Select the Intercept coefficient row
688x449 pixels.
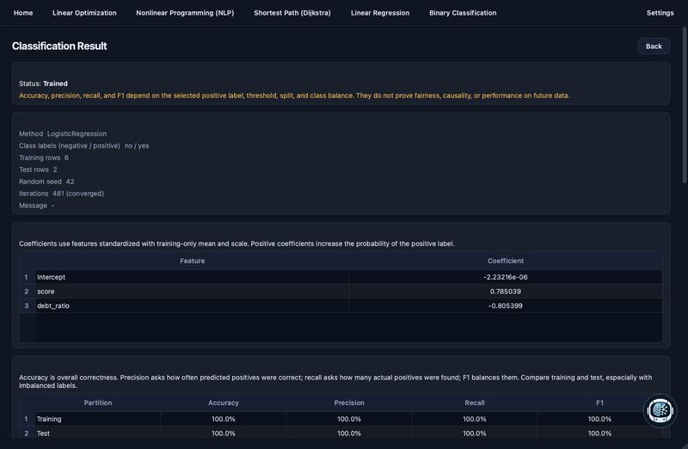tap(341, 277)
